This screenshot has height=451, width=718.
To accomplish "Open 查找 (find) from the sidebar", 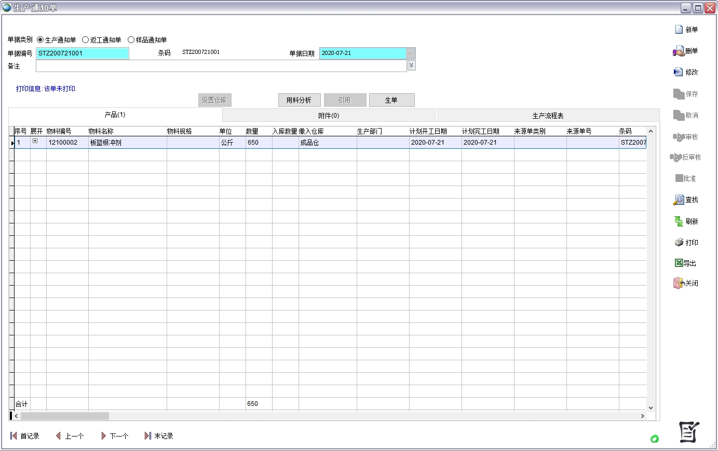I will pyautogui.click(x=679, y=200).
